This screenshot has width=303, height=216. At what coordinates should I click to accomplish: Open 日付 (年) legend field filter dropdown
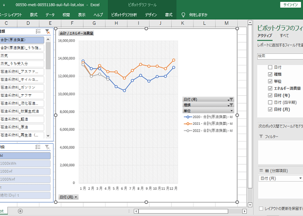230,99
